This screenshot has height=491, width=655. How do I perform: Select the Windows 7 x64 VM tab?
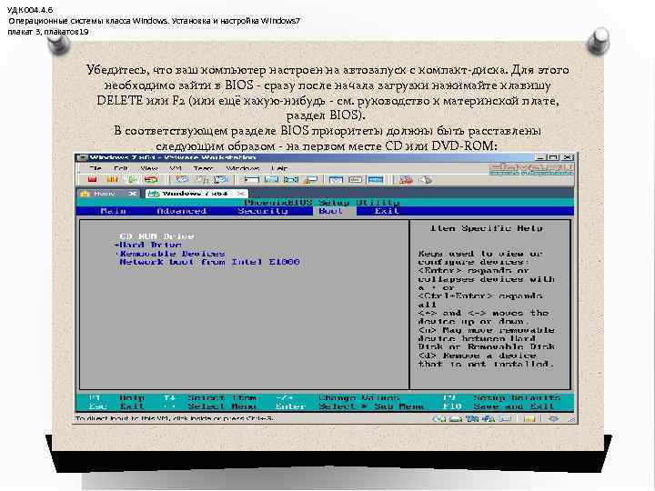[195, 194]
